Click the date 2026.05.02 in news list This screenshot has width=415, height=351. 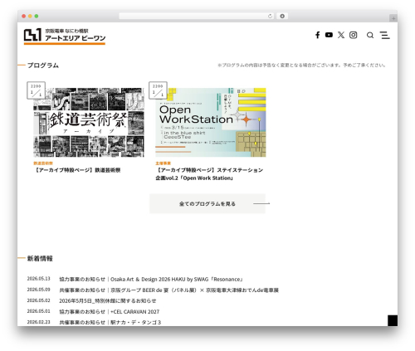click(x=38, y=300)
